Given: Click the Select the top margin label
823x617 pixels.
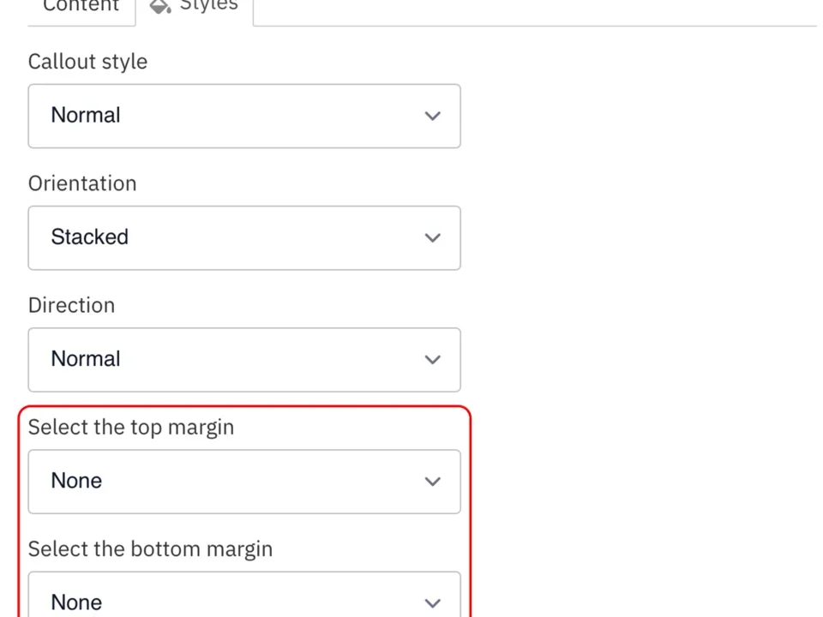Looking at the screenshot, I should [131, 427].
